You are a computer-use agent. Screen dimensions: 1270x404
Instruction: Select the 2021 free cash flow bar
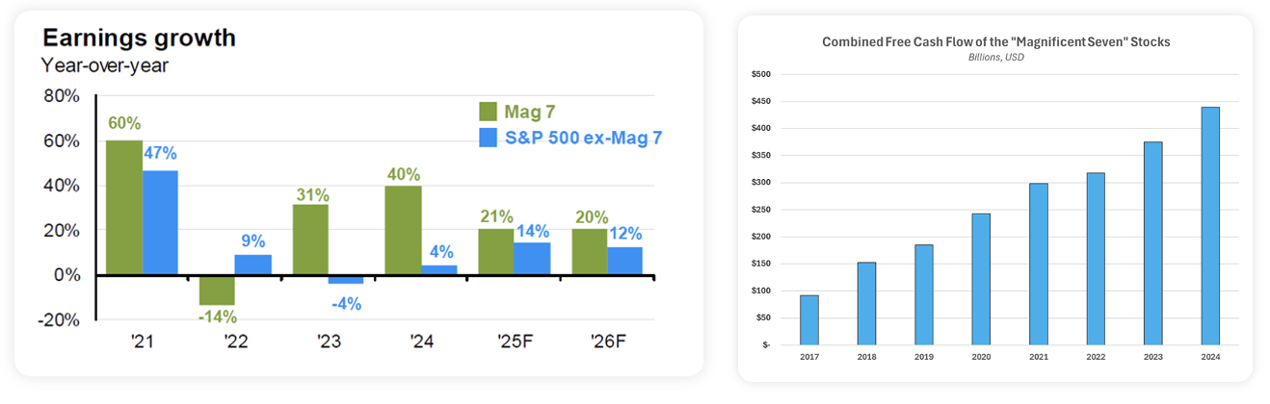1039,264
